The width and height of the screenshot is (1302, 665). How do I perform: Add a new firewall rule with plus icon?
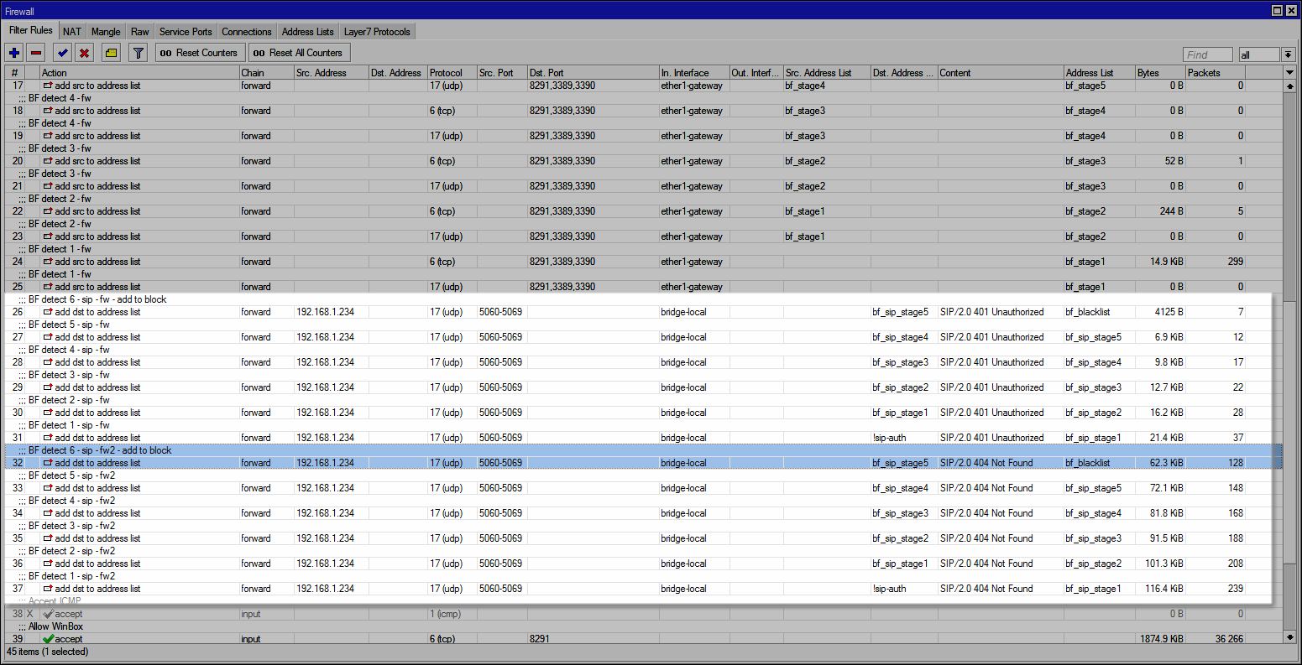[14, 53]
